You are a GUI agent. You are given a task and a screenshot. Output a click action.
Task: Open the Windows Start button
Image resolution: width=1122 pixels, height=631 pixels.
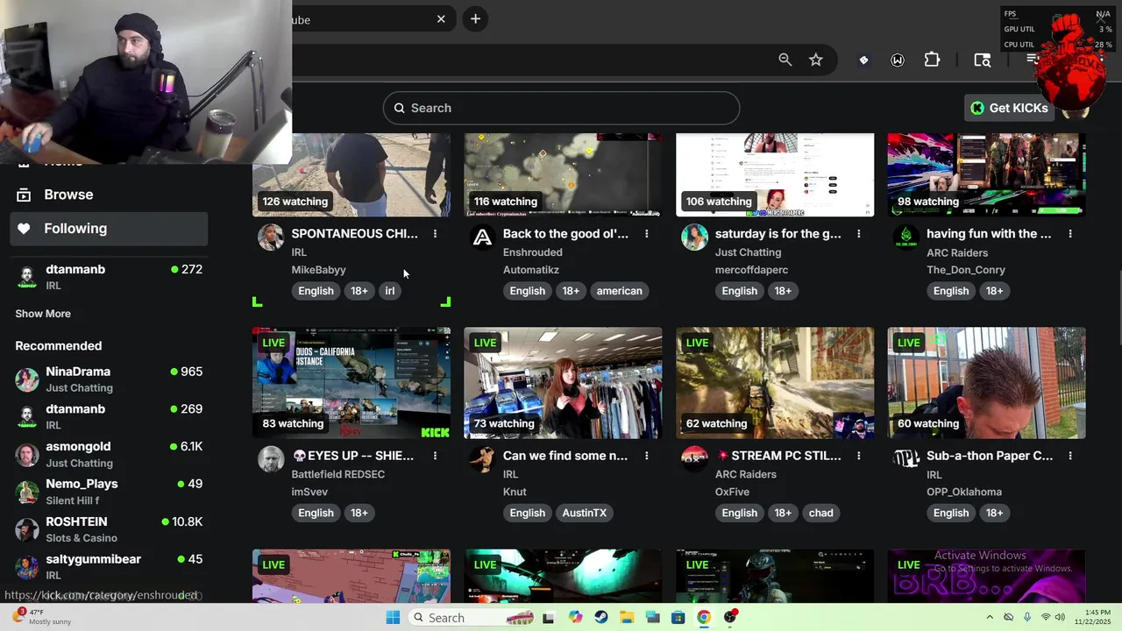tap(393, 618)
